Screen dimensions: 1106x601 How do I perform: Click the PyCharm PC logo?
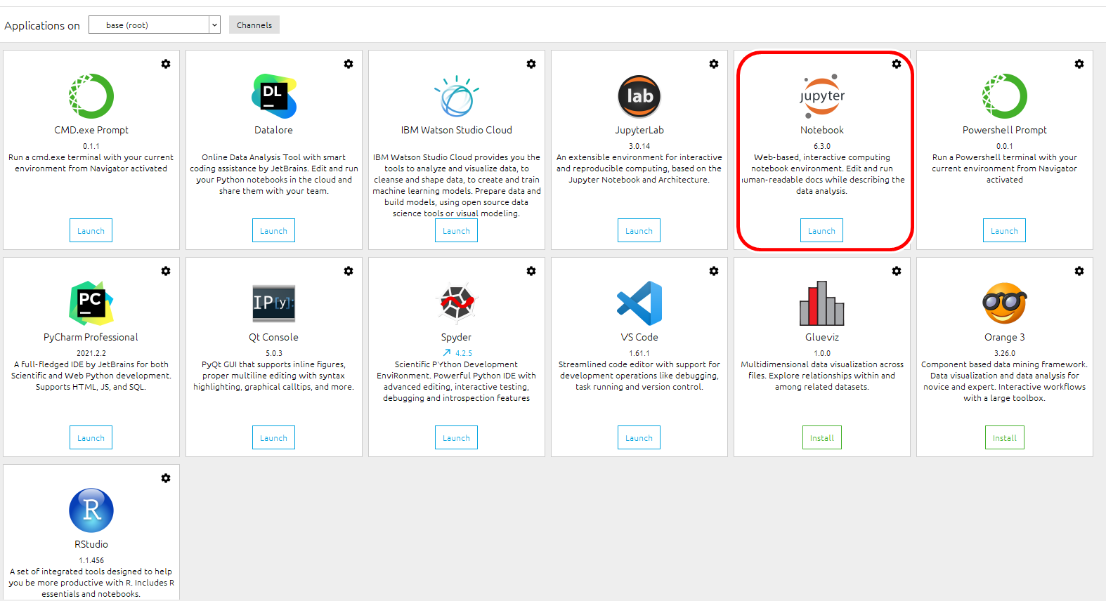tap(91, 303)
